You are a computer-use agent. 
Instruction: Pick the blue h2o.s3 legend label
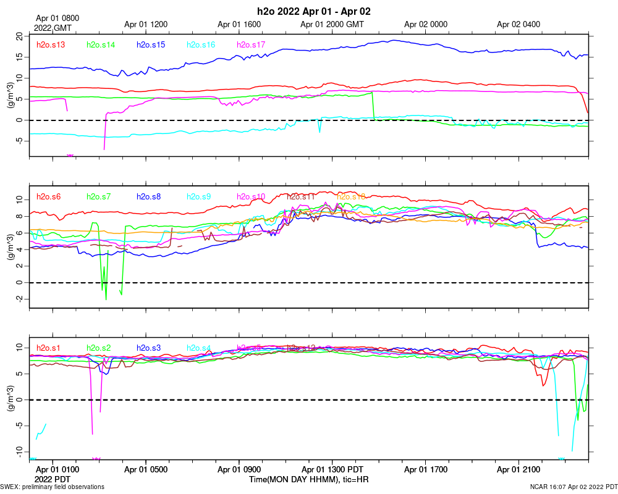coord(148,348)
